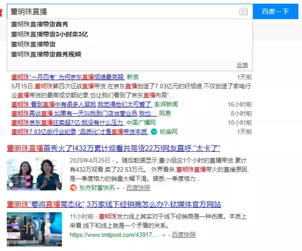
Task: Click the thumbnail of the 钛媒体 result
Action: (34, 229)
